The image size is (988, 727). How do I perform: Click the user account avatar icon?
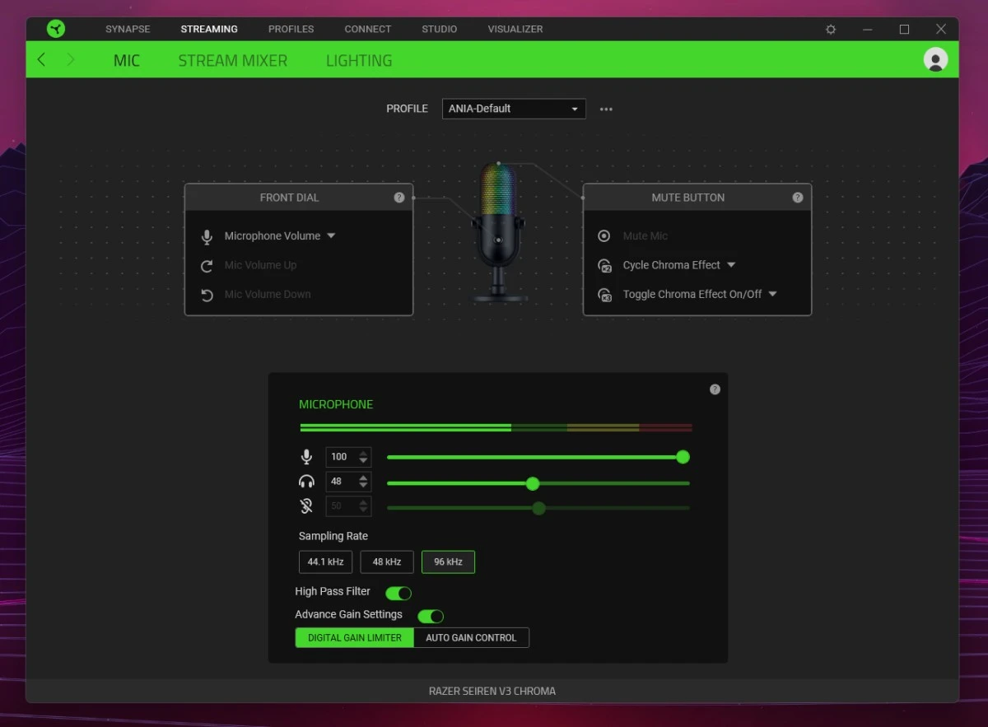(935, 59)
